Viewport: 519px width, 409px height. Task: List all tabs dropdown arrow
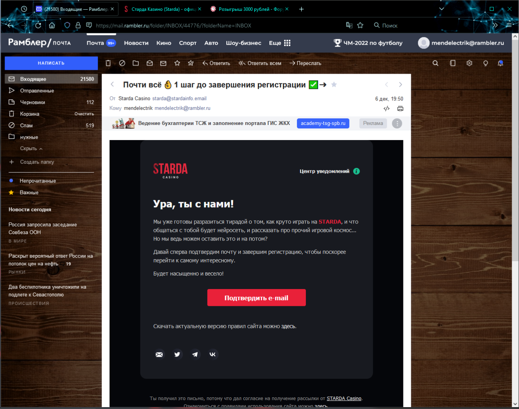pos(441,9)
